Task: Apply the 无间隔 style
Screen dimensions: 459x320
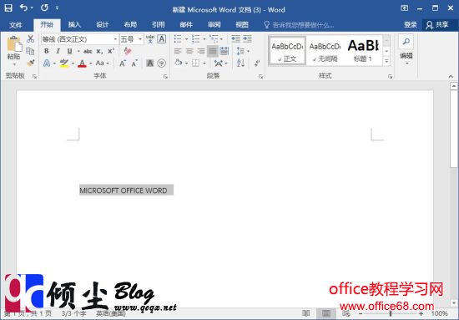Action: point(325,50)
